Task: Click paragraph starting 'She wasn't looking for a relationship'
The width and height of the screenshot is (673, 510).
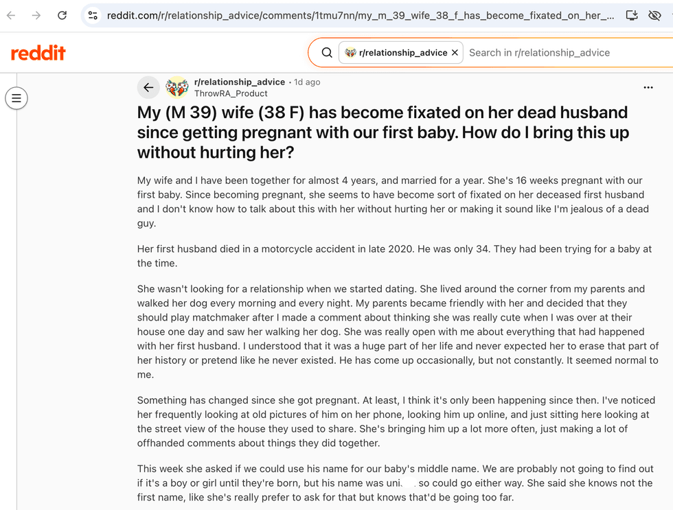Action: [398, 332]
